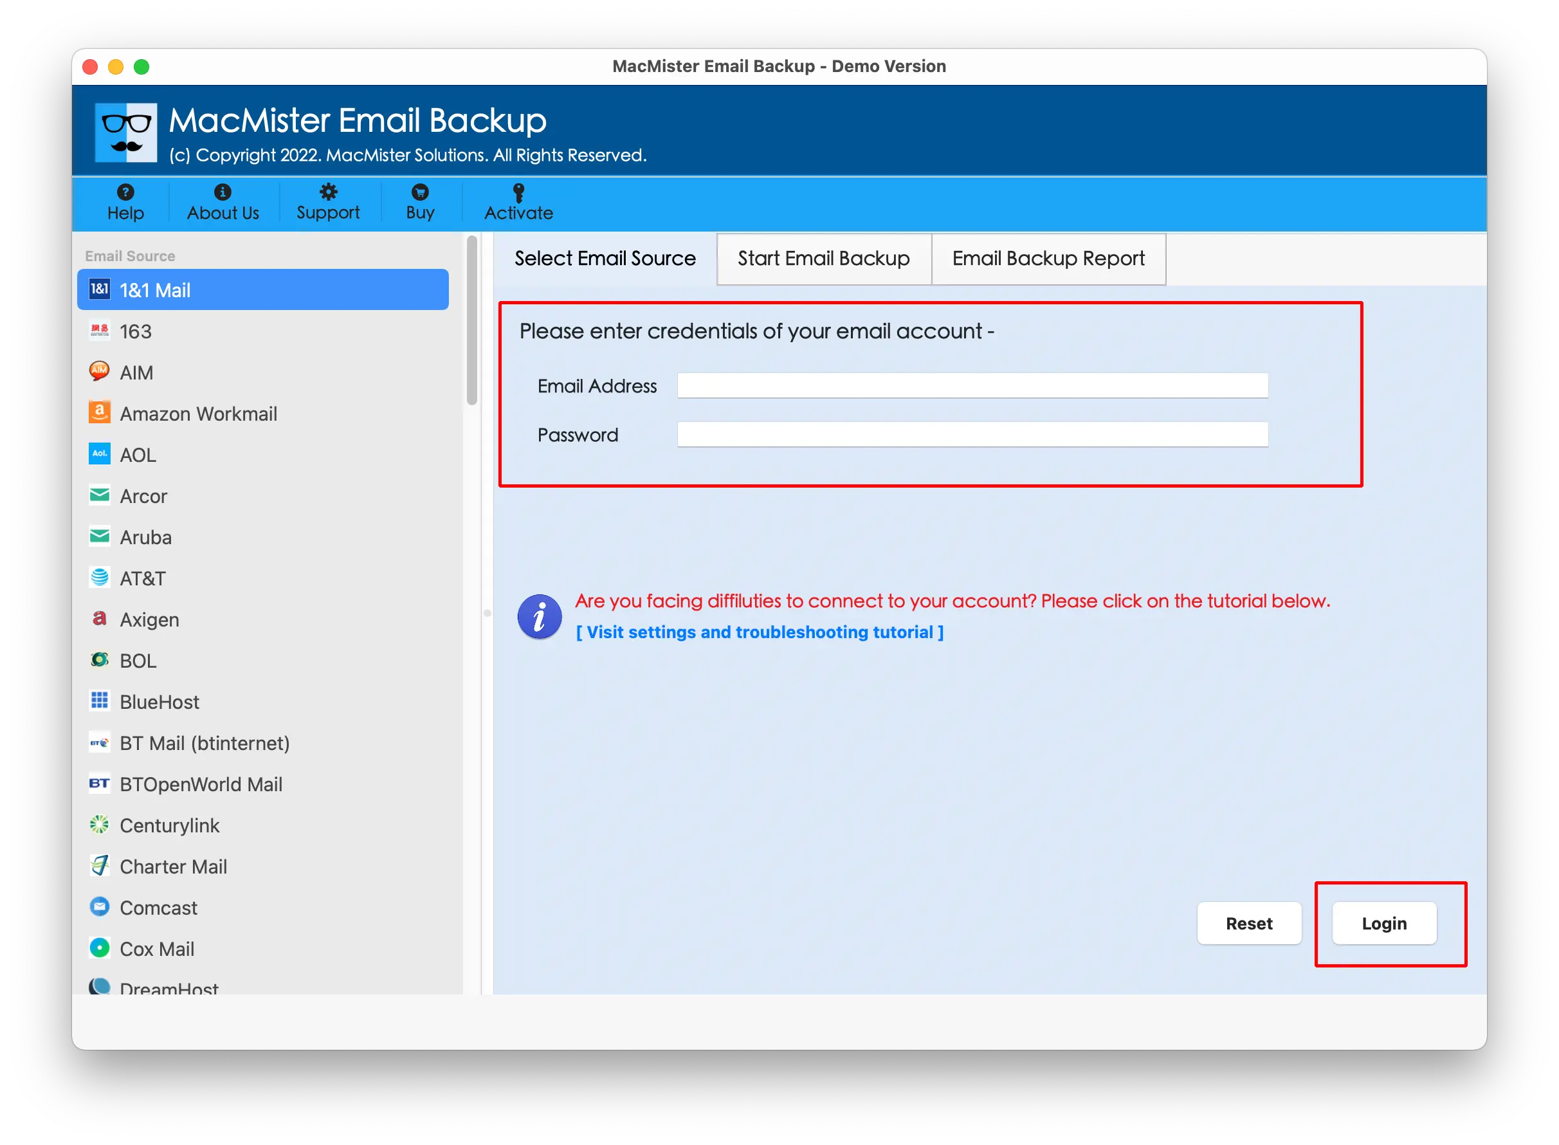Select the Comcast icon
The height and width of the screenshot is (1145, 1559).
click(99, 906)
